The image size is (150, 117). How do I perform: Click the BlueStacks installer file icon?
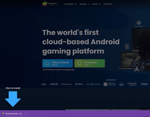point(3,114)
